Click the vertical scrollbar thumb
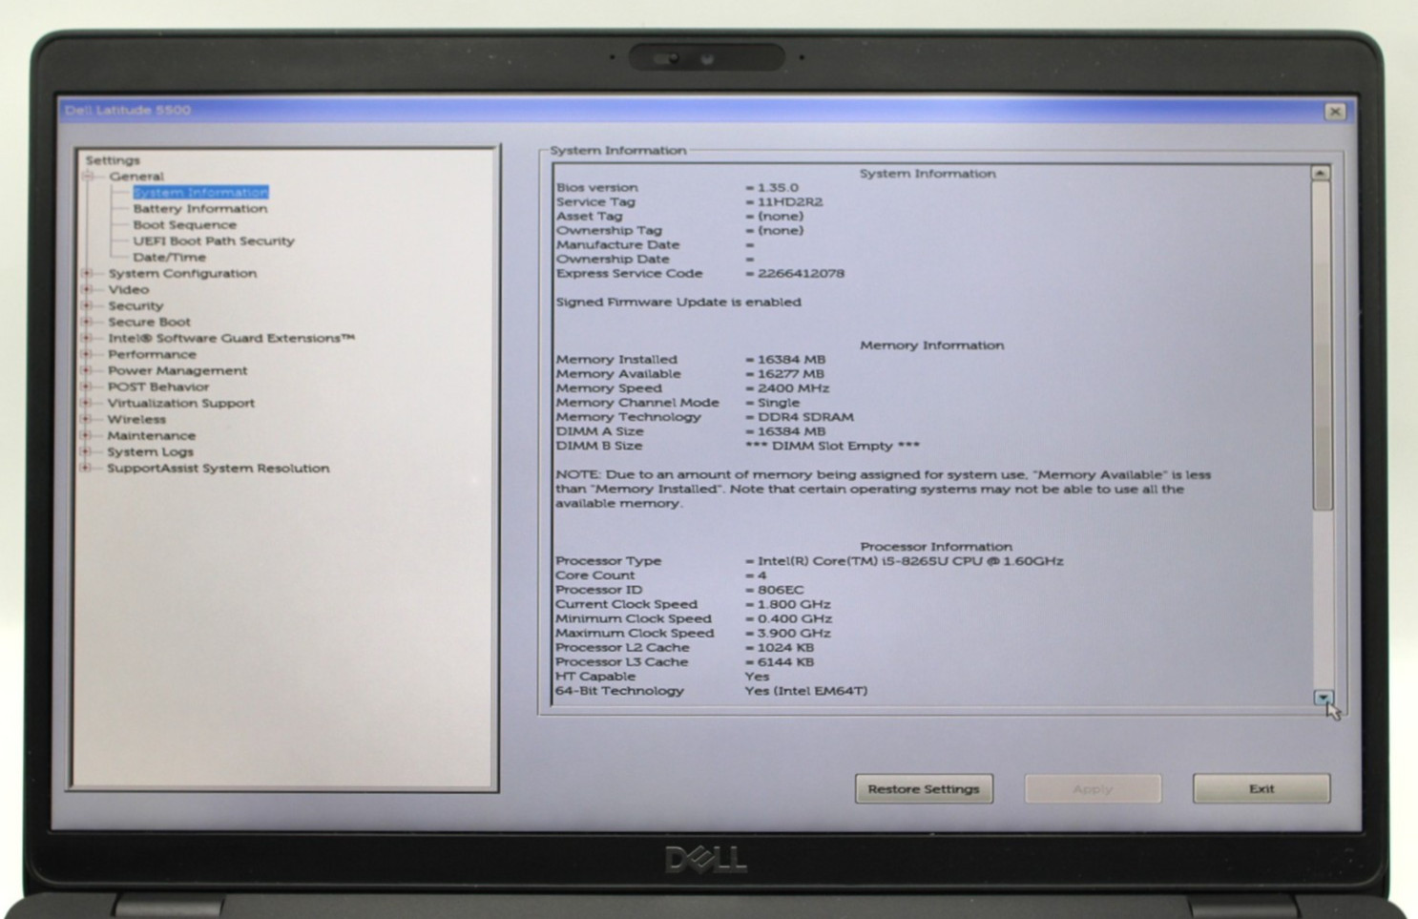This screenshot has width=1418, height=919. pyautogui.click(x=1322, y=345)
